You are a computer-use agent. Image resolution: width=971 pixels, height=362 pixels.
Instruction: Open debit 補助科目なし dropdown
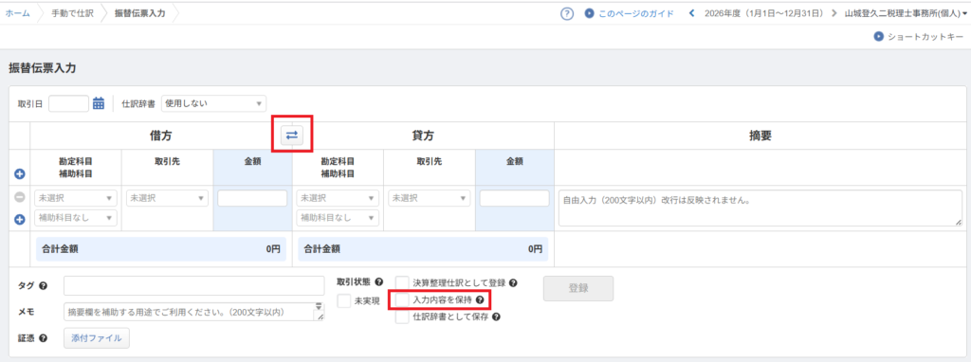tap(76, 218)
